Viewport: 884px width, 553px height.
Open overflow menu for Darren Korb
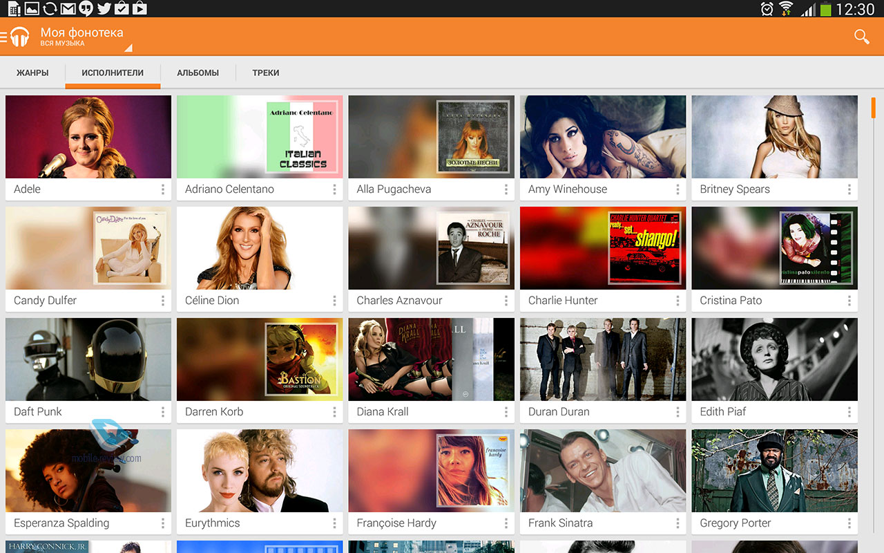pyautogui.click(x=334, y=412)
